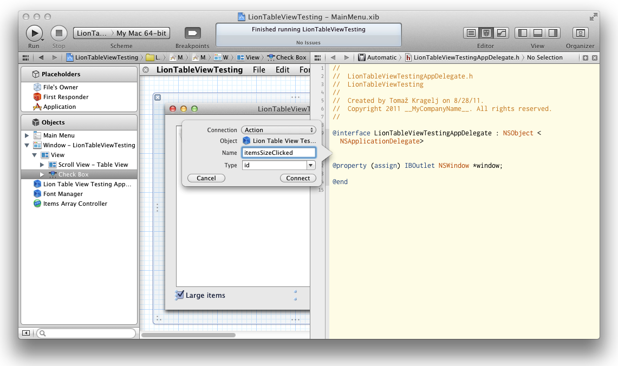
Task: Go back in the left editor jump bar
Action: [41, 57]
